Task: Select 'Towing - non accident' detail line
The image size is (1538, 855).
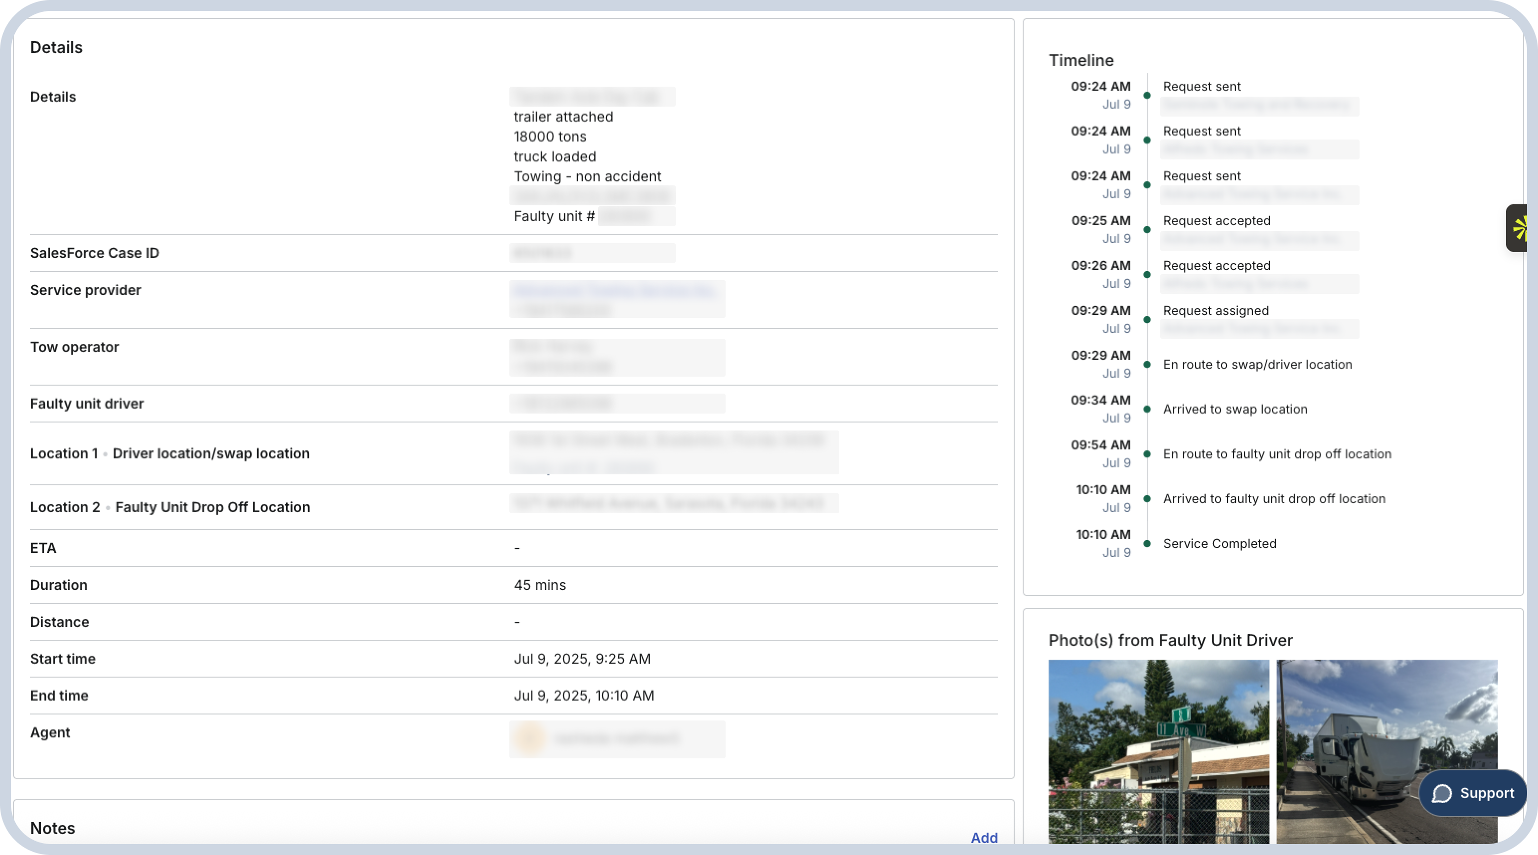Action: (588, 177)
